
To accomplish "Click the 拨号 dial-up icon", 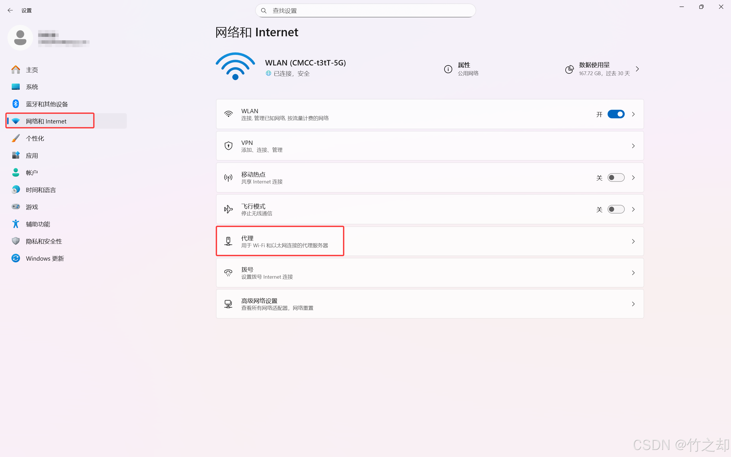I will point(228,273).
